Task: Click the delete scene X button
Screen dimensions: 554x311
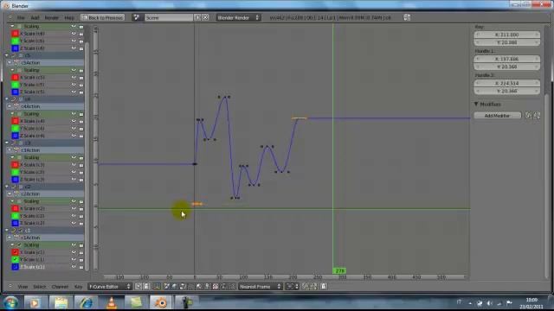Action: point(205,17)
